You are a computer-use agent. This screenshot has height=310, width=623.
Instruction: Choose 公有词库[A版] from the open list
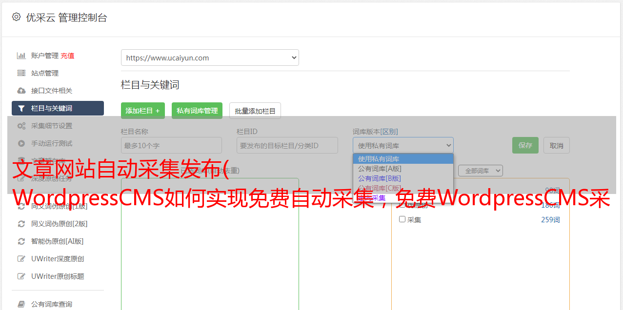[403, 169]
